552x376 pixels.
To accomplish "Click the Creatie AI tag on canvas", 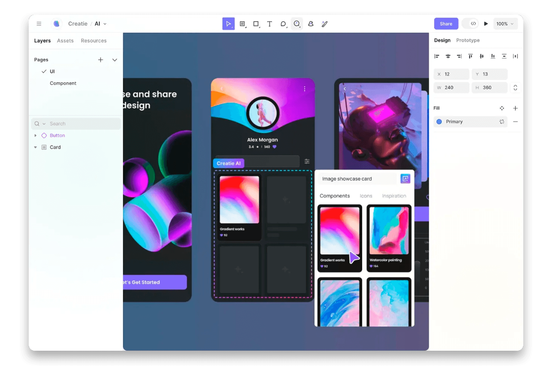I will (229, 163).
